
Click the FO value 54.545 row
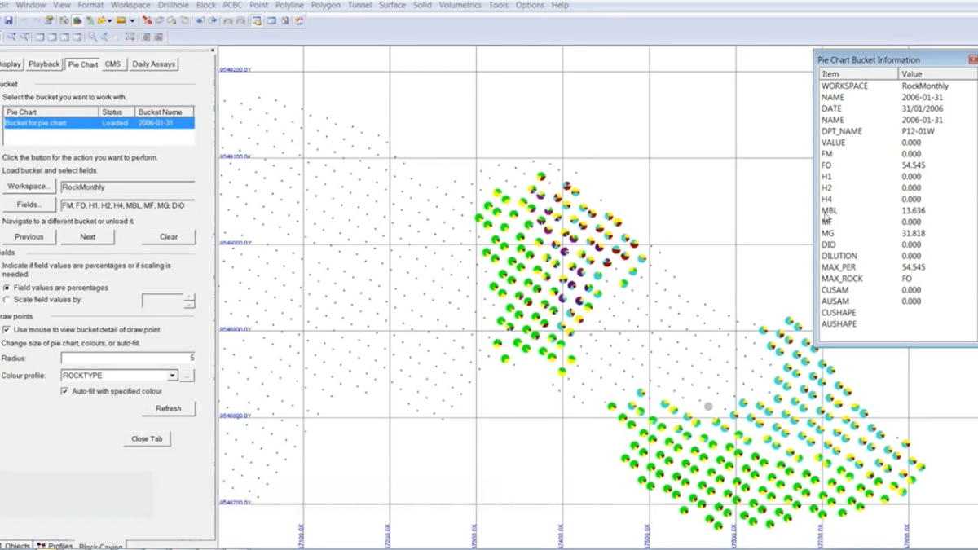(x=897, y=165)
